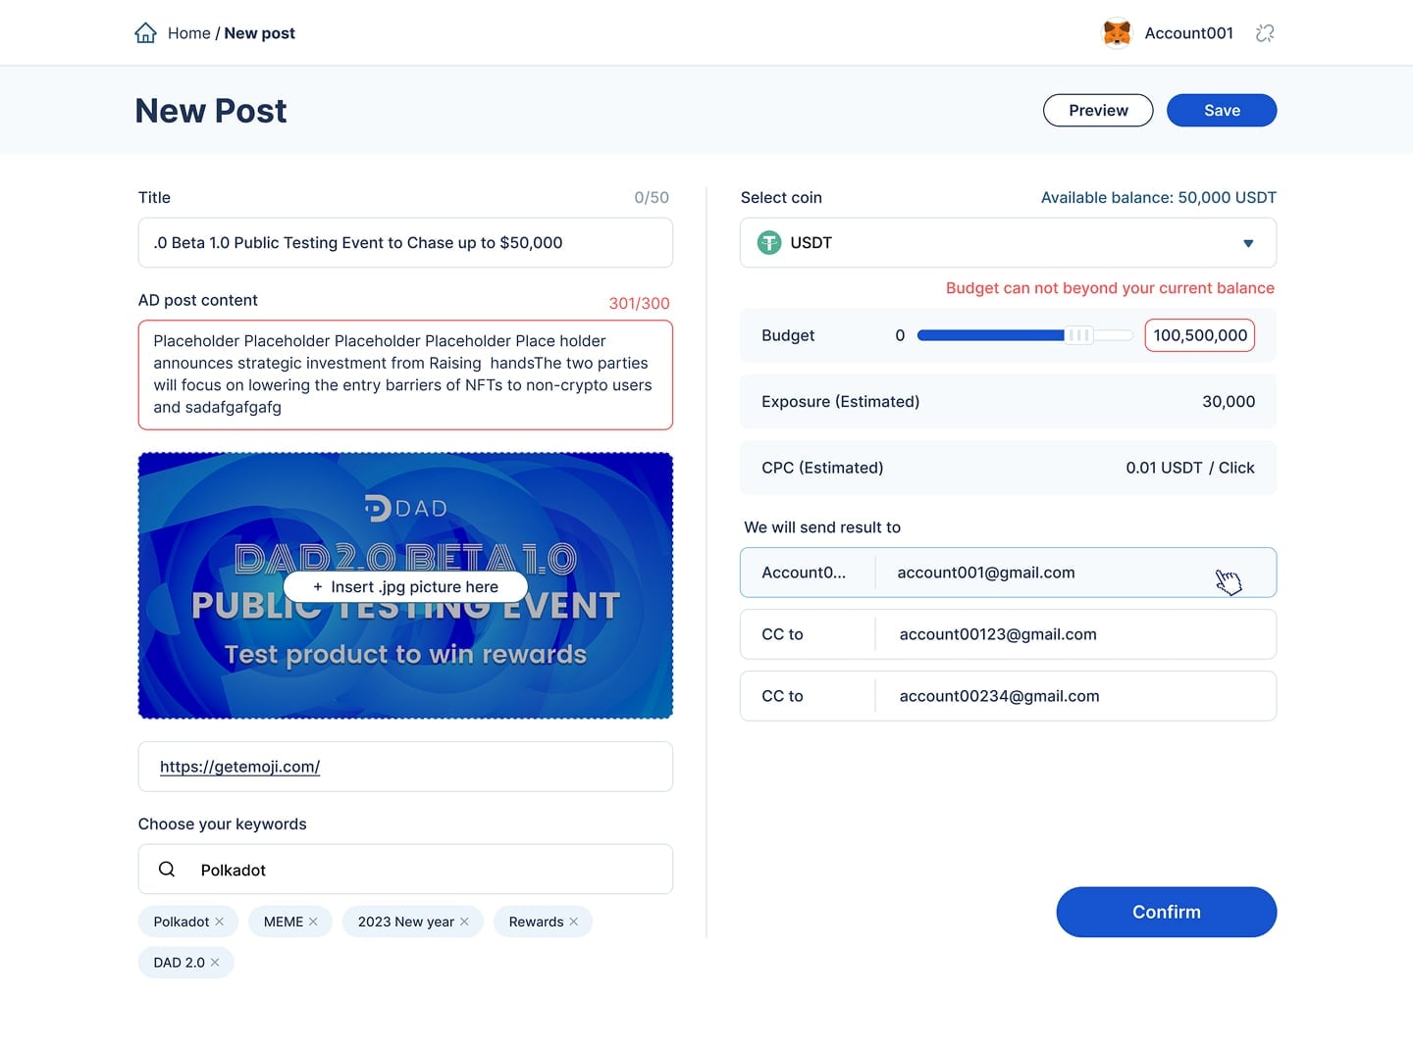Click the New post breadcrumb
1413x1048 pixels.
[260, 33]
